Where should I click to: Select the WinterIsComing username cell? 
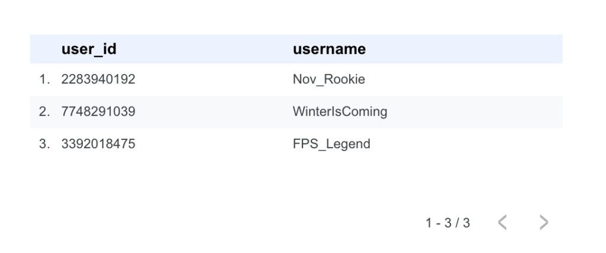pyautogui.click(x=340, y=112)
